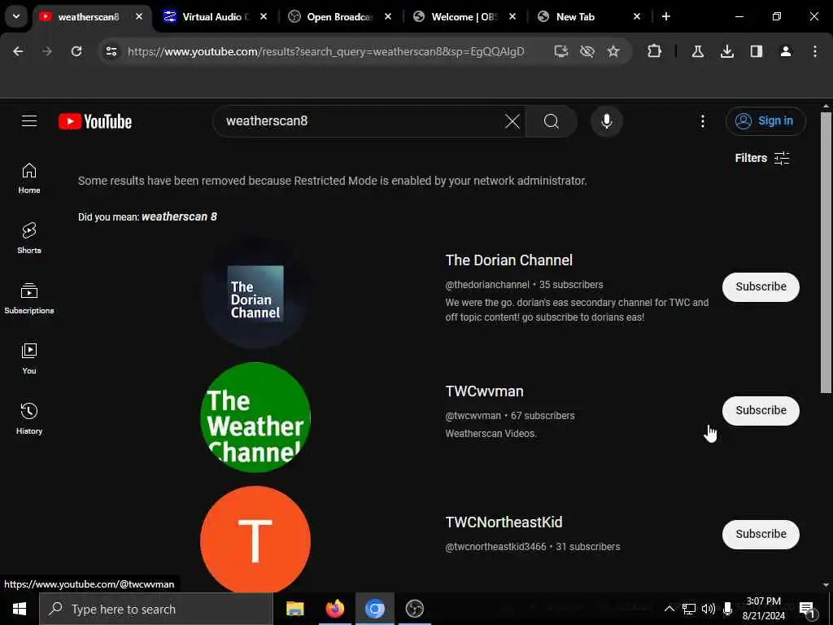Reload the page with the refresh icon
This screenshot has height=625, width=833.
76,51
